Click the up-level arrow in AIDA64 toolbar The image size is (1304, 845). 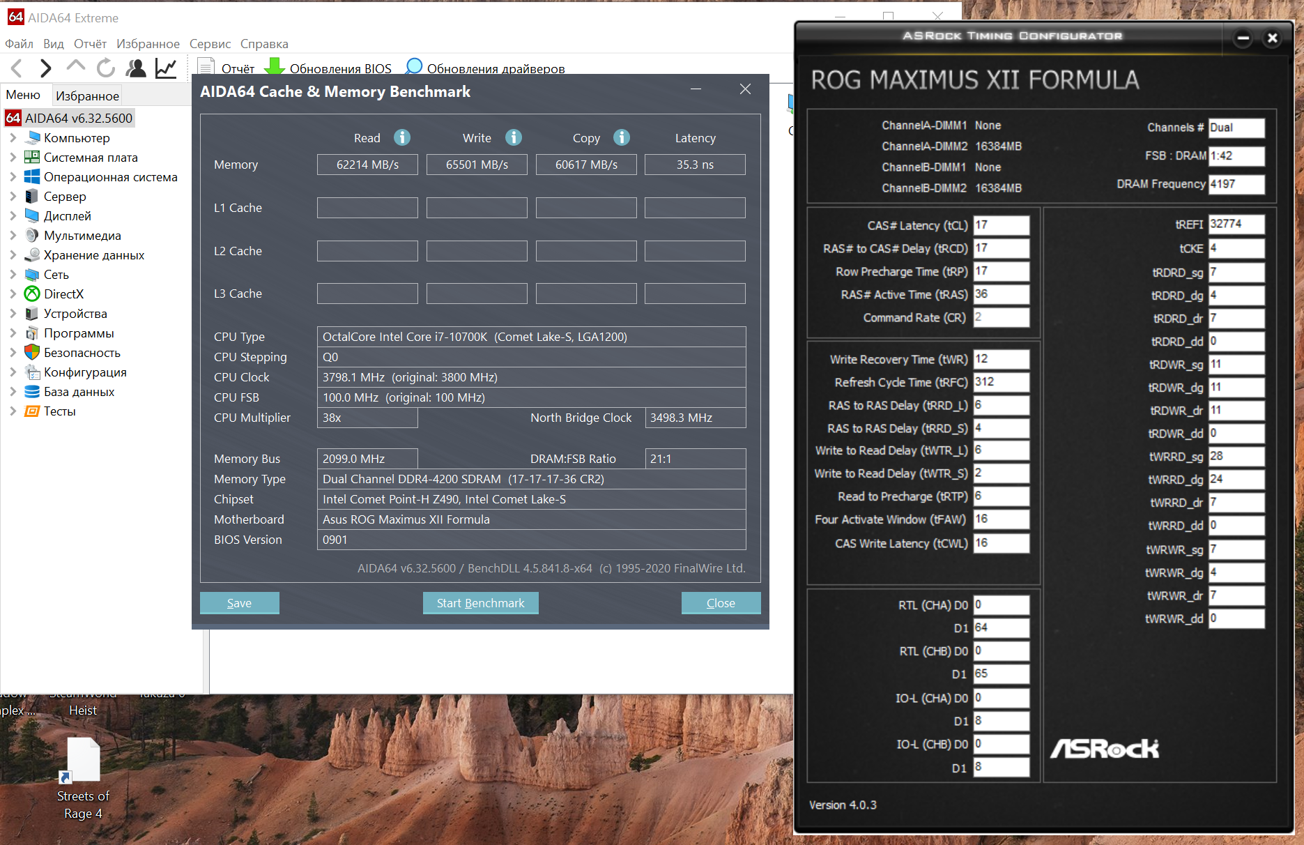(76, 67)
